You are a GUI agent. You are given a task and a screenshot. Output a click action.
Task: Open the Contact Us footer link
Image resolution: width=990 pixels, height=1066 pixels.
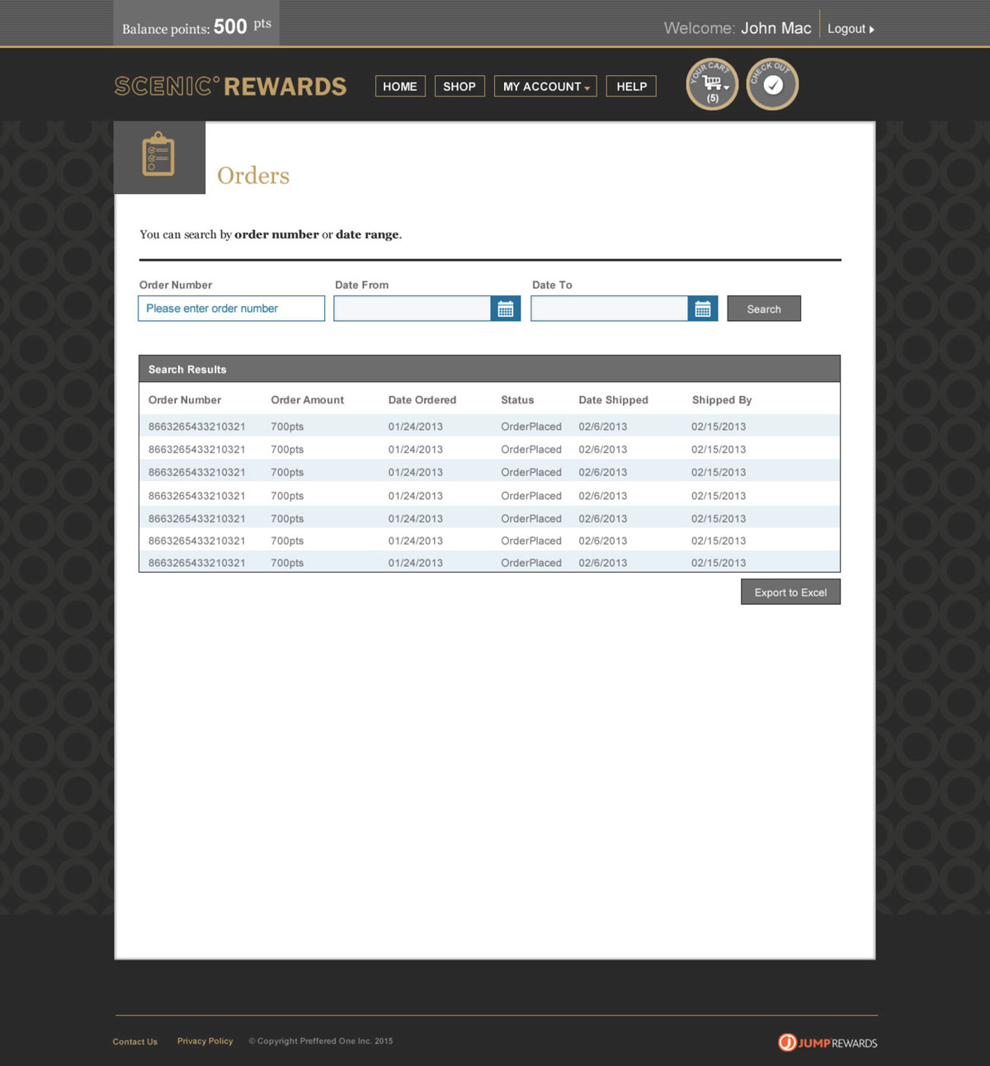tap(134, 1041)
